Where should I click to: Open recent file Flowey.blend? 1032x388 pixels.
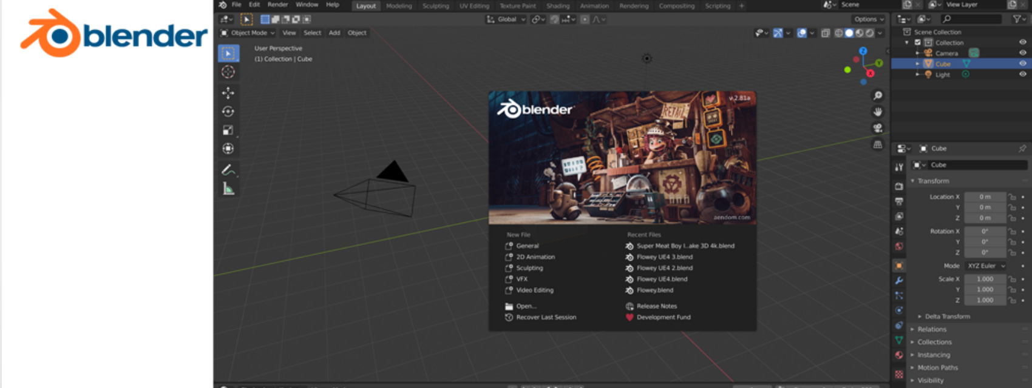(x=654, y=290)
